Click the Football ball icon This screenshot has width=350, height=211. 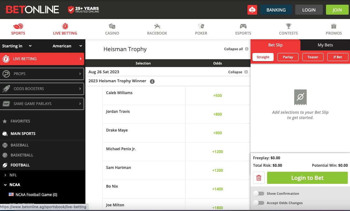5,165
